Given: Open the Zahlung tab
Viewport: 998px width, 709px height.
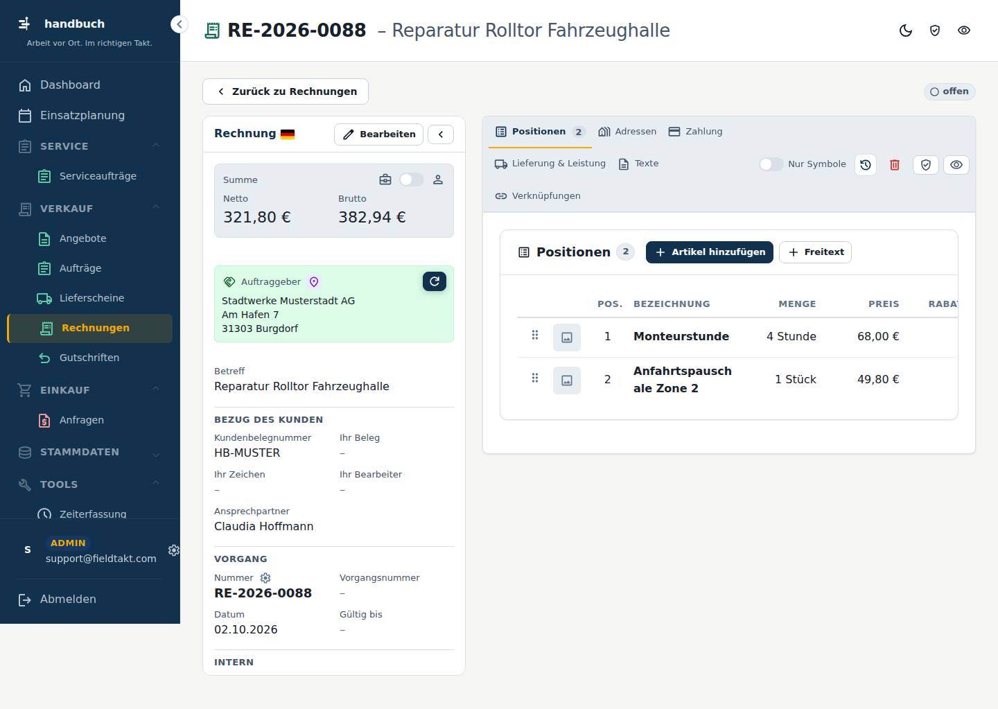Looking at the screenshot, I should pos(695,132).
